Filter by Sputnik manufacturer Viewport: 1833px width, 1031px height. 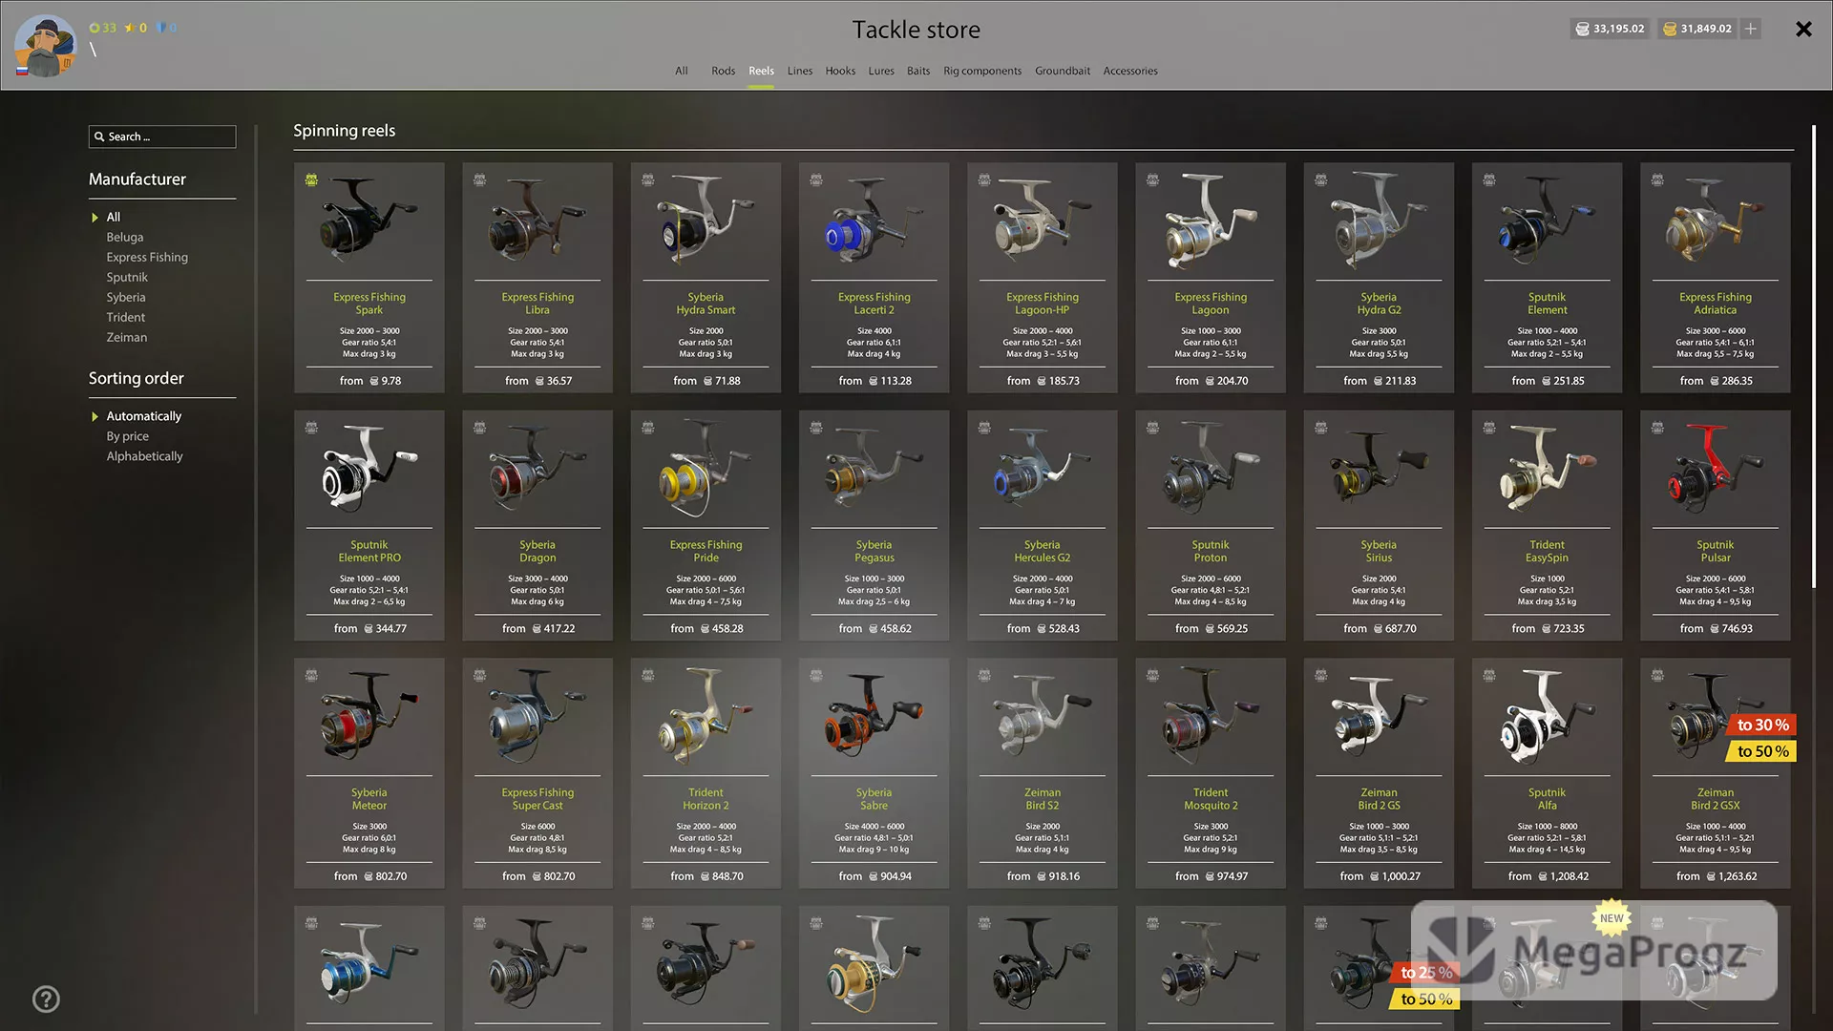[127, 277]
